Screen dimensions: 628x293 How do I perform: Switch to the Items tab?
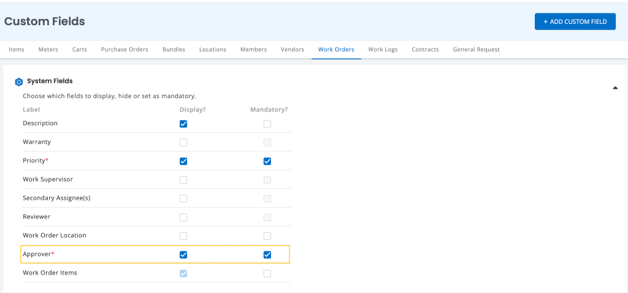pyautogui.click(x=17, y=50)
